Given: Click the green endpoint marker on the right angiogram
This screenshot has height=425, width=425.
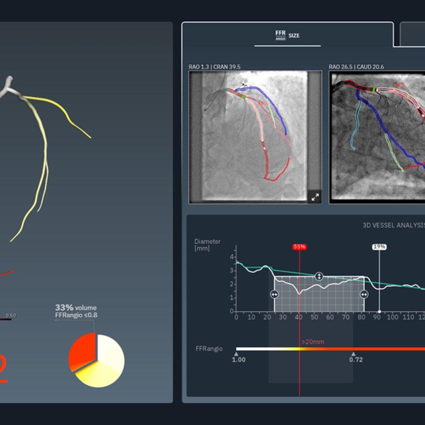Looking at the screenshot, I should tap(373, 89).
